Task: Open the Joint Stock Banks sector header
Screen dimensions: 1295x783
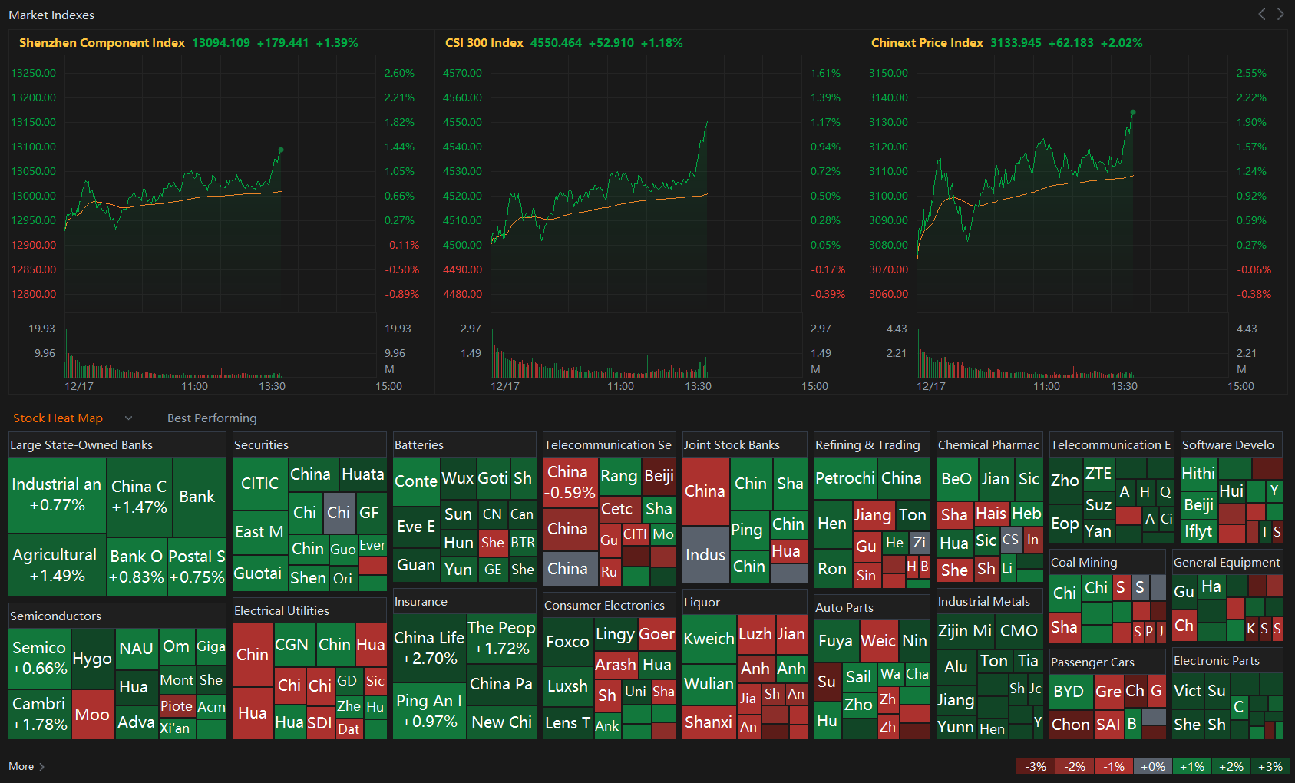Action: coord(745,444)
